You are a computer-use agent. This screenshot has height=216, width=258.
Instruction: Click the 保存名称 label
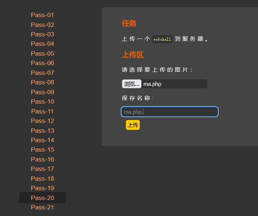pos(138,98)
